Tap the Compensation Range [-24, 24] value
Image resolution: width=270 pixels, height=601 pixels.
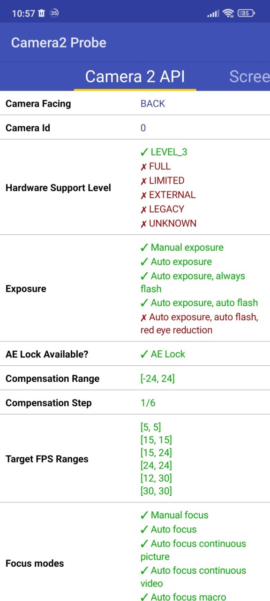coord(157,378)
